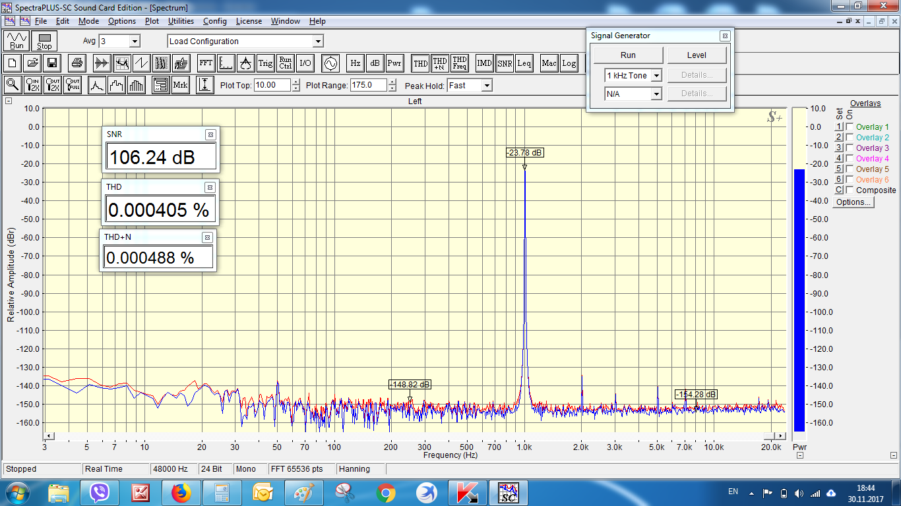Expand the Load Configuration dropdown
The width and height of the screenshot is (901, 506).
point(318,41)
